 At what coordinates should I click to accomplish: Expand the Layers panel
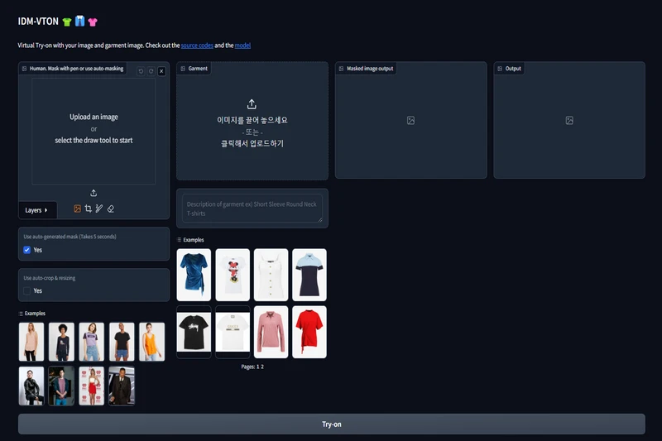click(x=37, y=210)
